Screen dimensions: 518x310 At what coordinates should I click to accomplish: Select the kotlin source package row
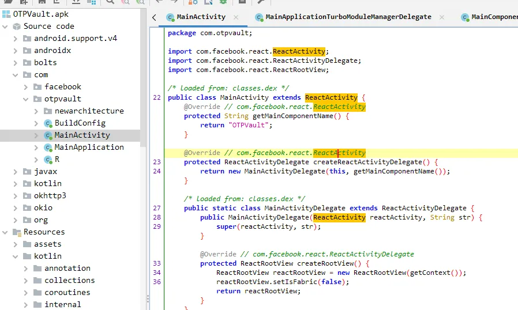(70, 184)
